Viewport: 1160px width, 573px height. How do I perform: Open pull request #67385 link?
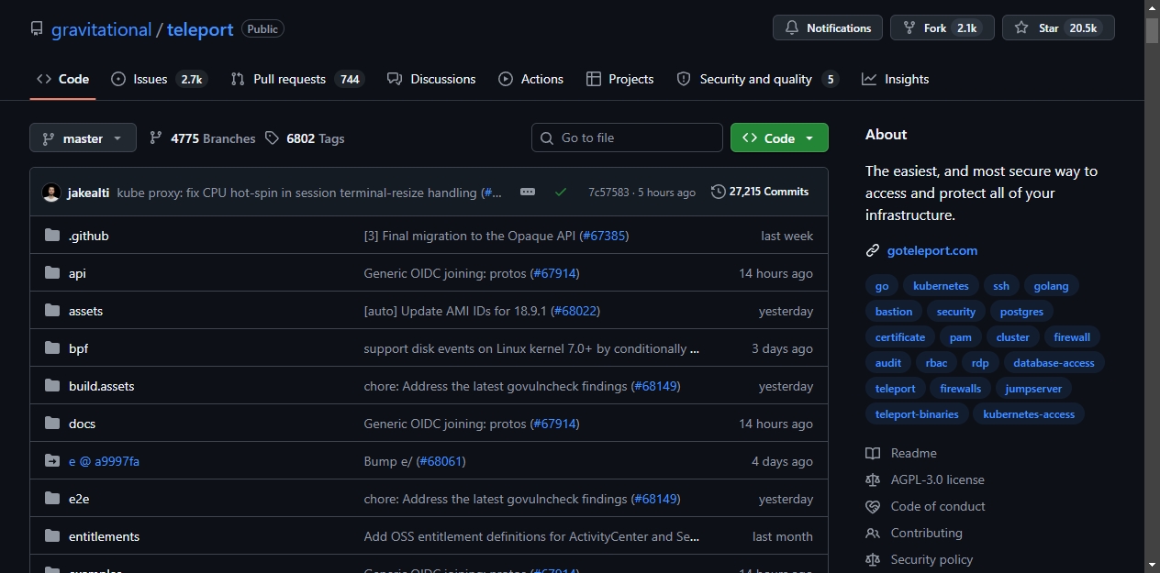coord(603,236)
